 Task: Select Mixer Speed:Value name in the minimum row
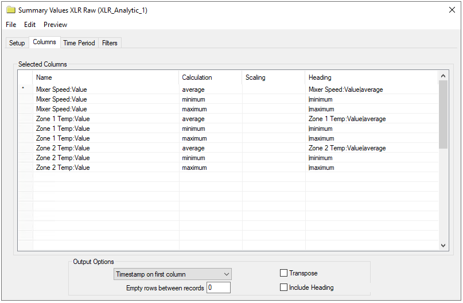tap(61, 99)
